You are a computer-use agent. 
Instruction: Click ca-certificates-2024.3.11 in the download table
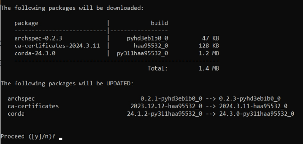(57, 46)
